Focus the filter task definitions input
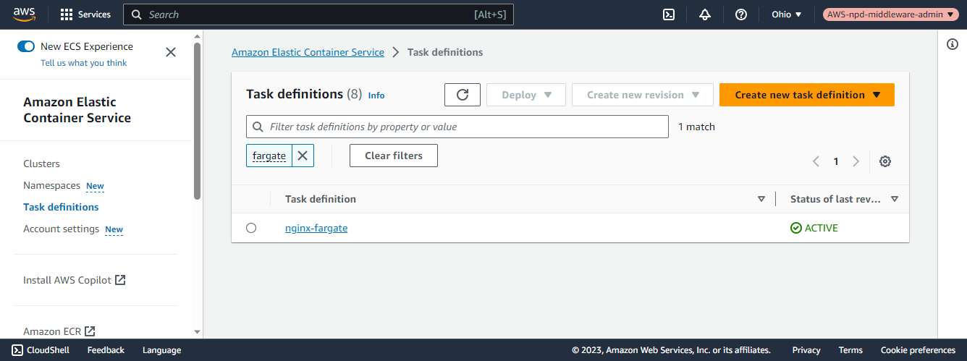Screen dimensions: 967x361 [463, 127]
